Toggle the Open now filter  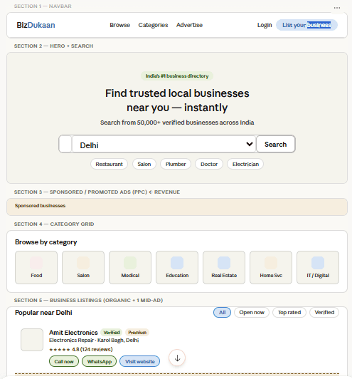pyautogui.click(x=252, y=312)
